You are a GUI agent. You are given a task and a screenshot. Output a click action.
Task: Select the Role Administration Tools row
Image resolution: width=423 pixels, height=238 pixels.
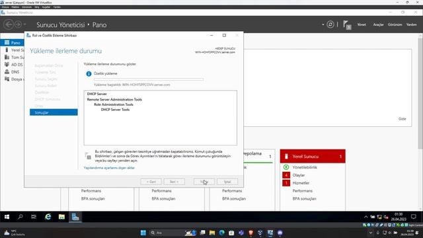[x=114, y=104]
